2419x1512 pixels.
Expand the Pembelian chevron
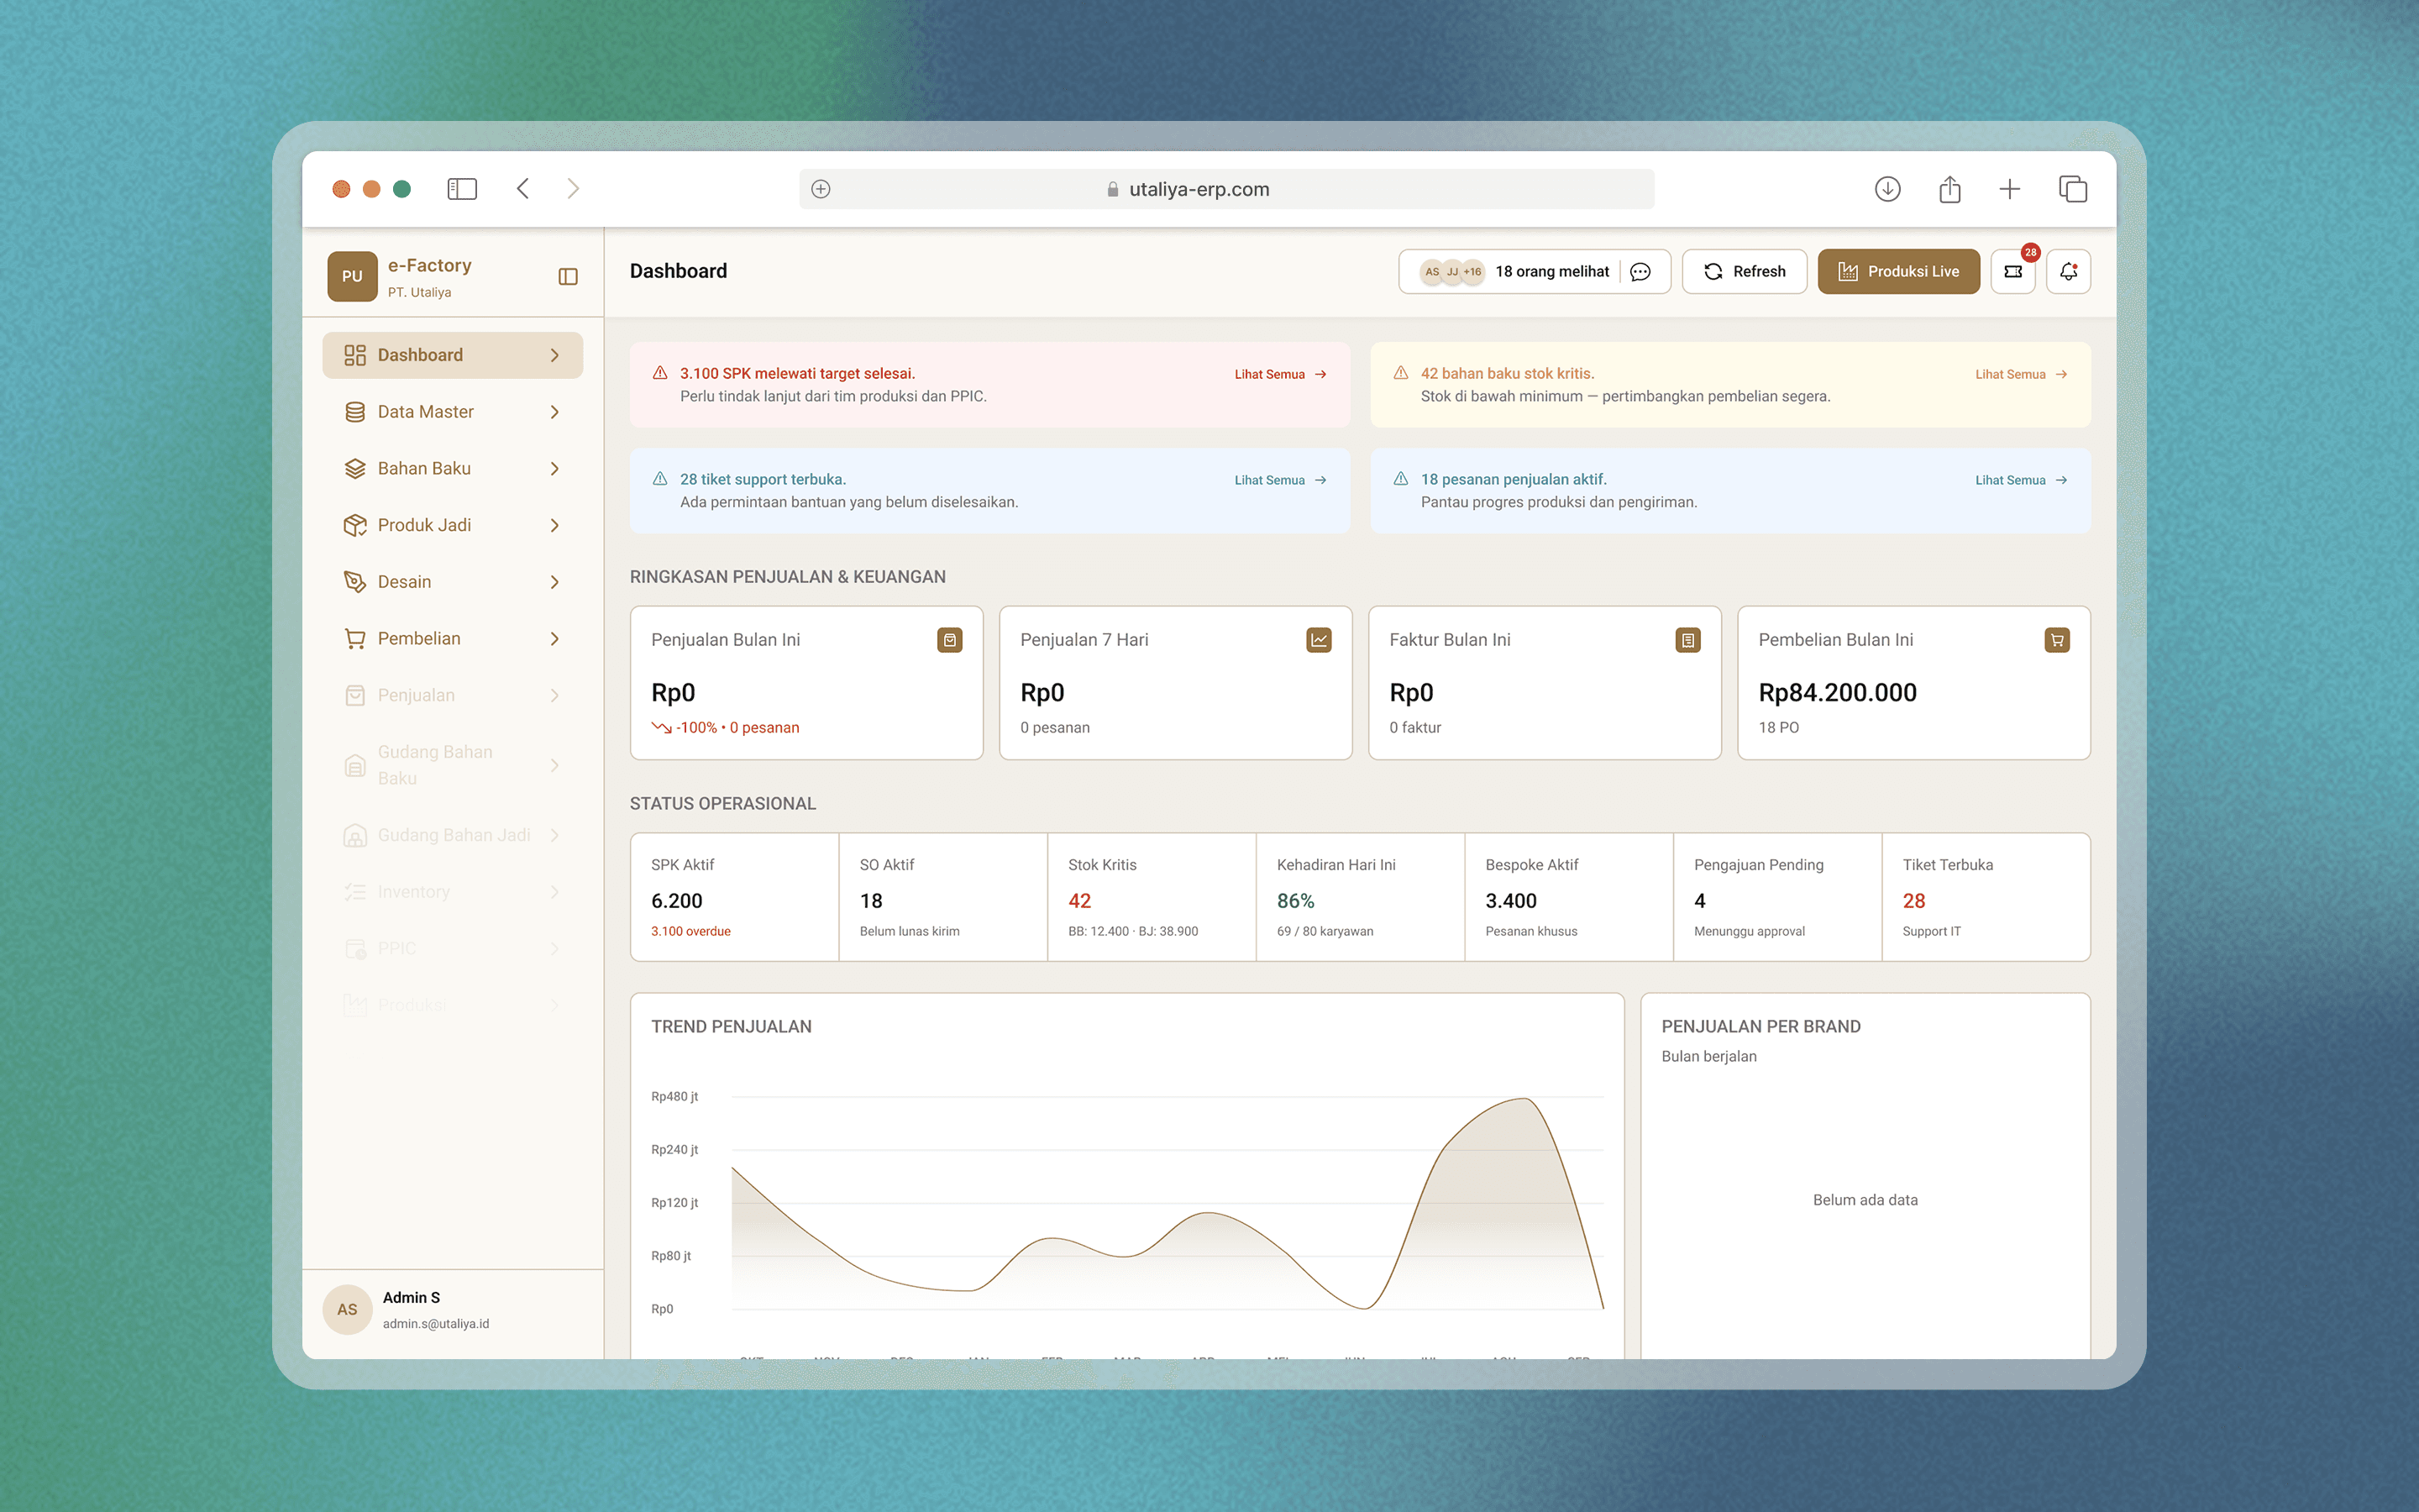pyautogui.click(x=554, y=639)
